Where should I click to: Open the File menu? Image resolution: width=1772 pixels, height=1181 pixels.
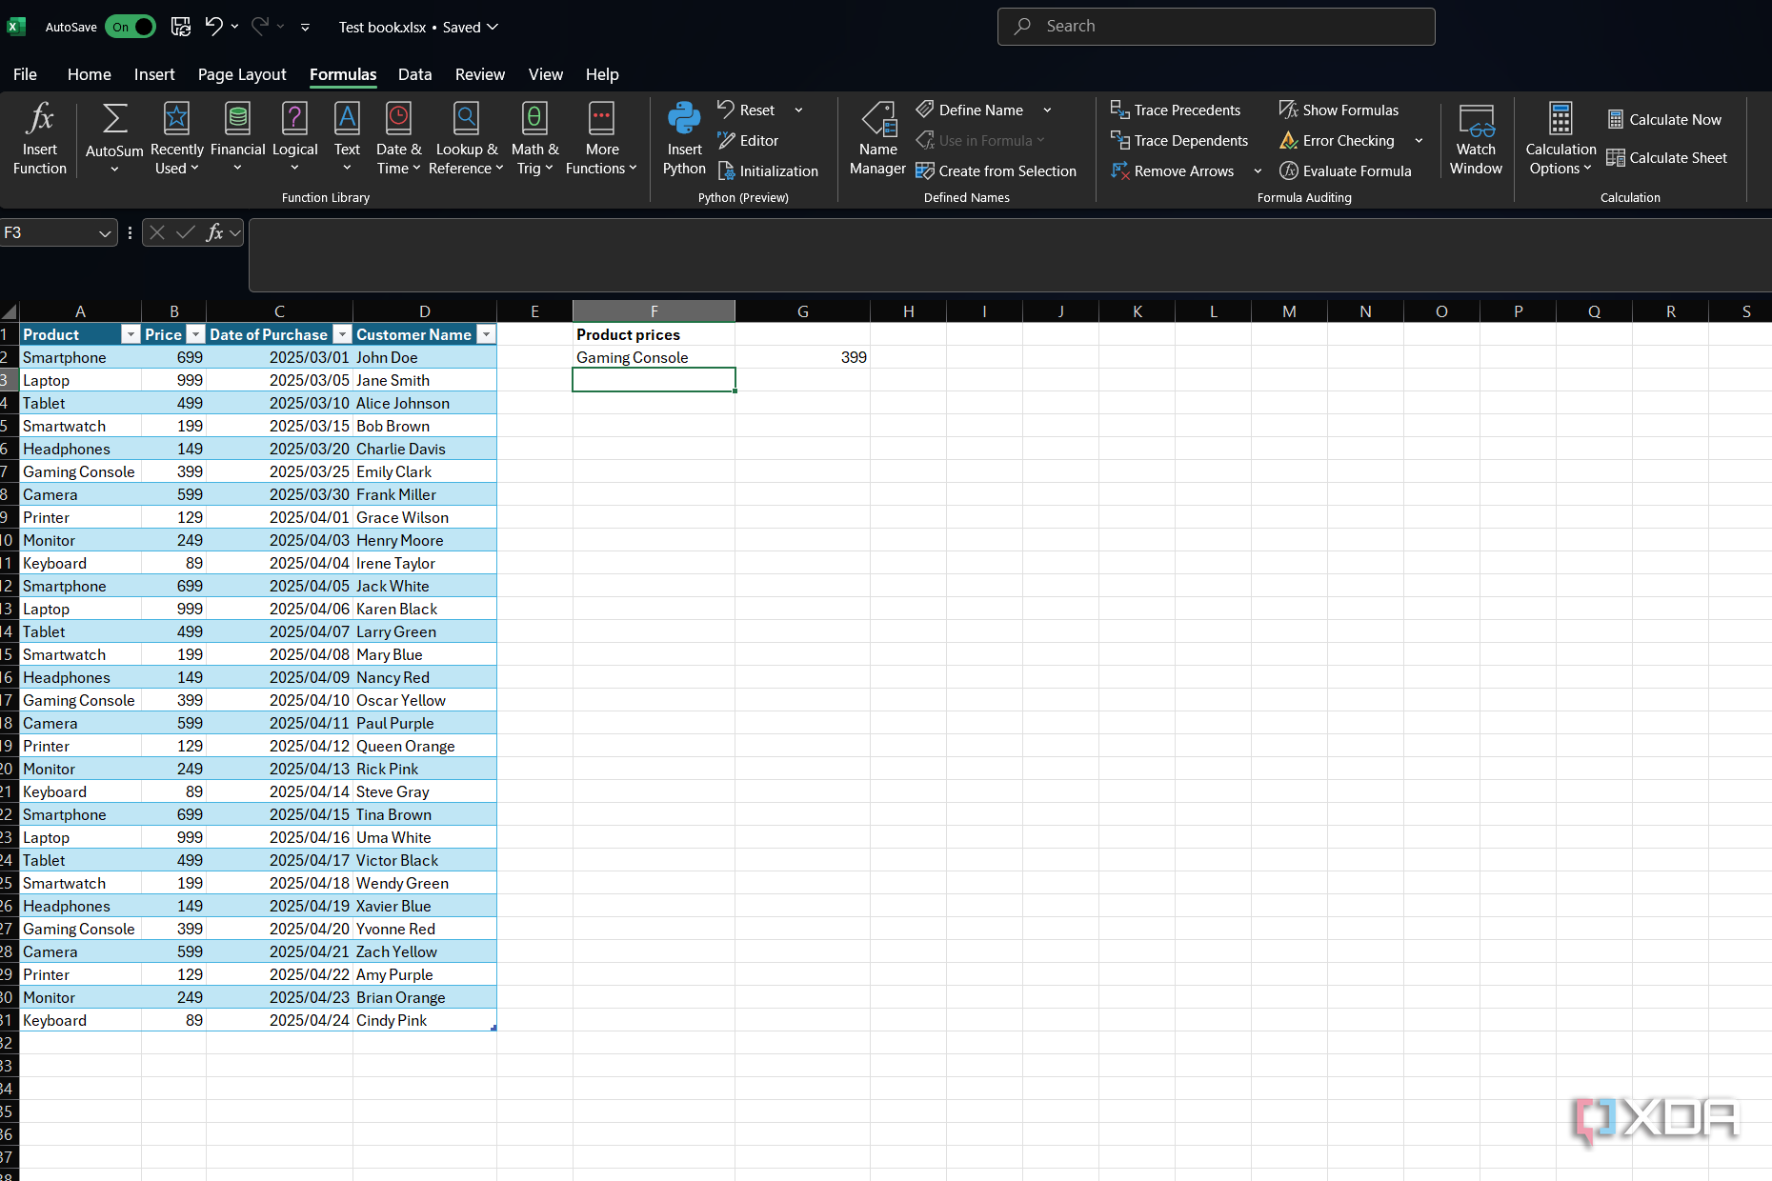(x=25, y=74)
